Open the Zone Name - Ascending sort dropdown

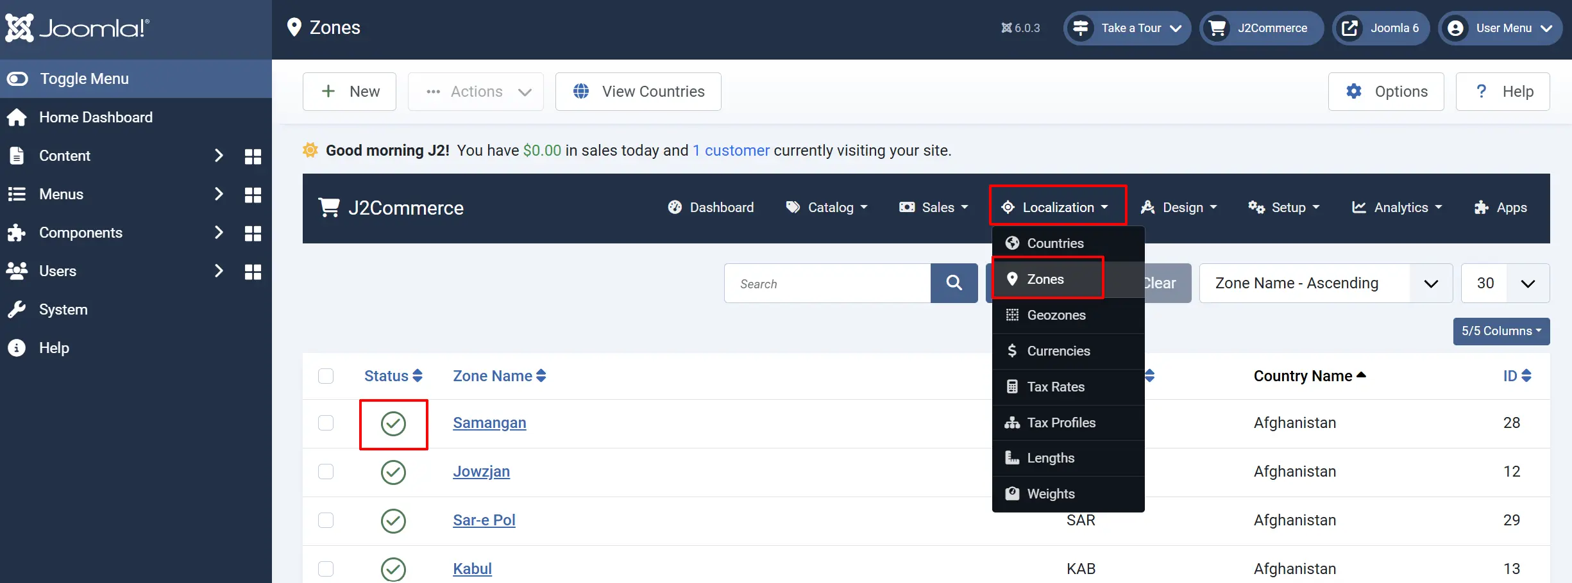[x=1326, y=283]
